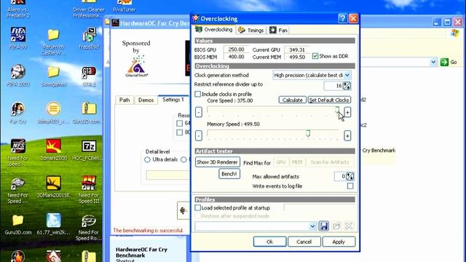Open Return to Castle W... folder icon
This screenshot has width=466, height=262.
pyautogui.click(x=53, y=41)
